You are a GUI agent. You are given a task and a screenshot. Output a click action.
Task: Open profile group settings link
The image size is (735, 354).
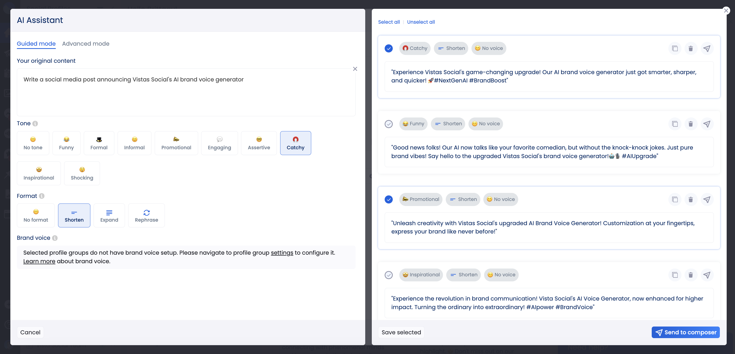(x=282, y=253)
